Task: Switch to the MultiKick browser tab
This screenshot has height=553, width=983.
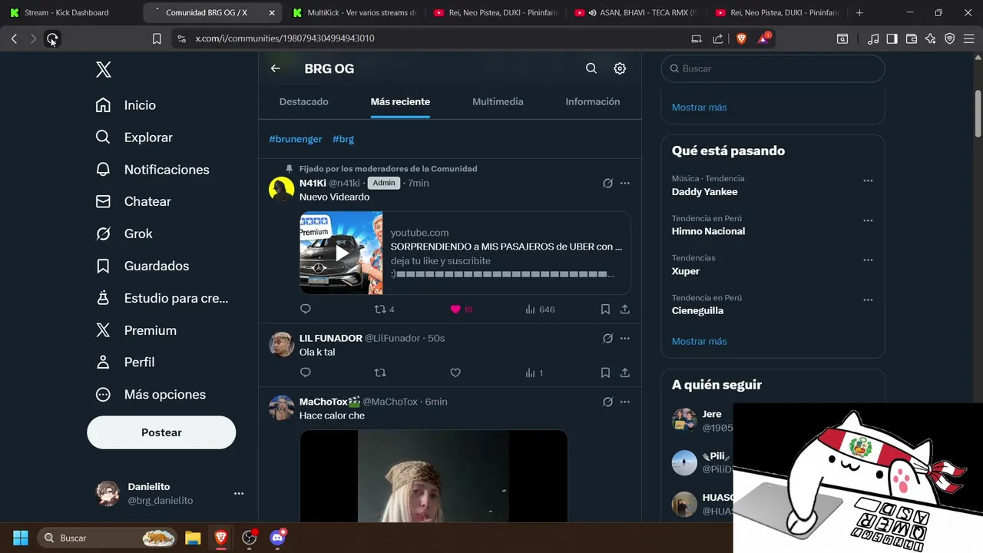Action: [x=354, y=12]
